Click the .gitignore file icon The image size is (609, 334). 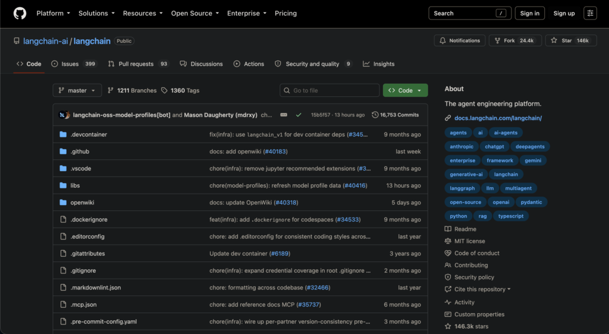tap(63, 270)
